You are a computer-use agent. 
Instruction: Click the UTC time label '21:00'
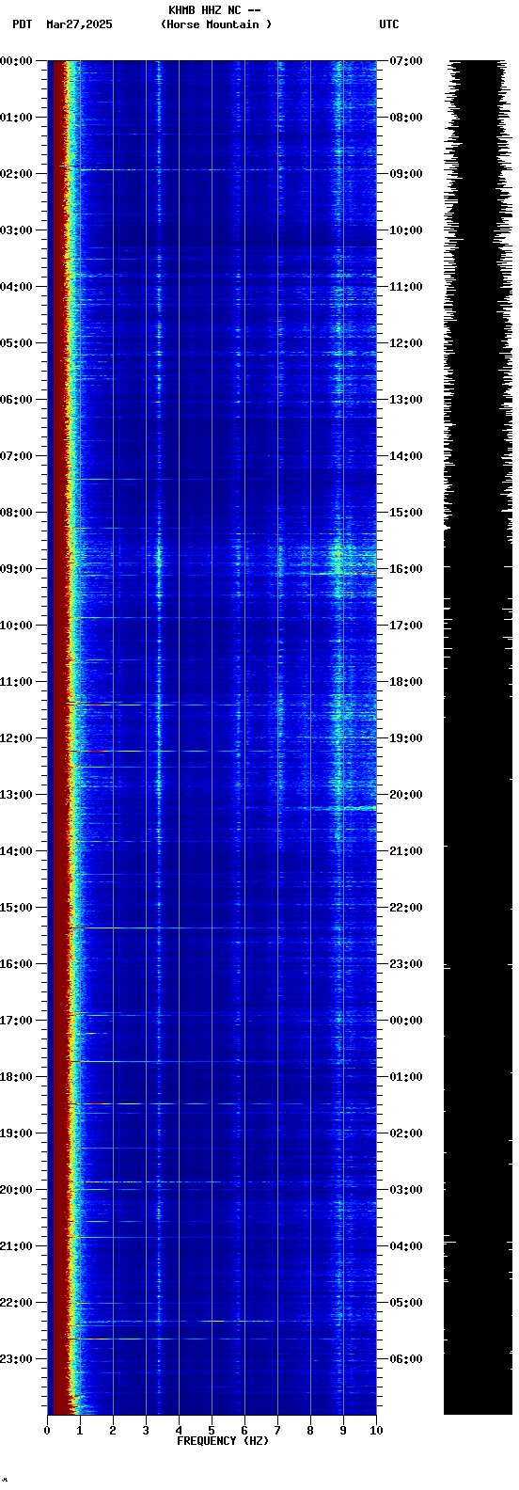coord(406,851)
